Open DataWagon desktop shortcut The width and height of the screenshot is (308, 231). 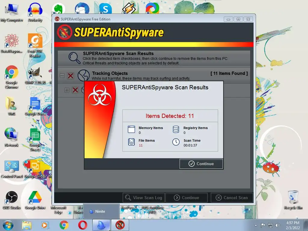[x=12, y=43]
